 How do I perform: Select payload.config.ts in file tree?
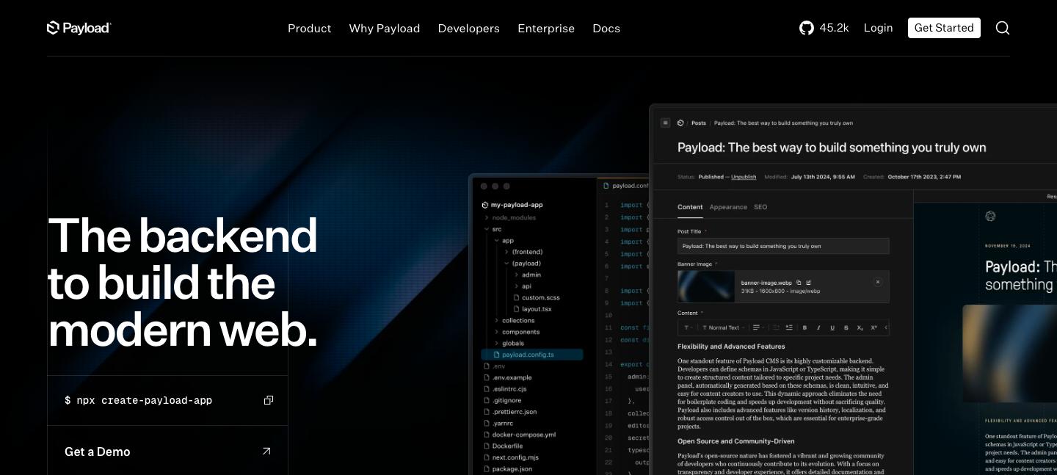point(532,355)
